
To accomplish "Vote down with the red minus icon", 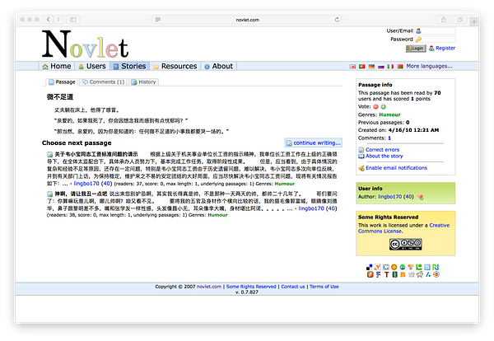I will 375,107.
